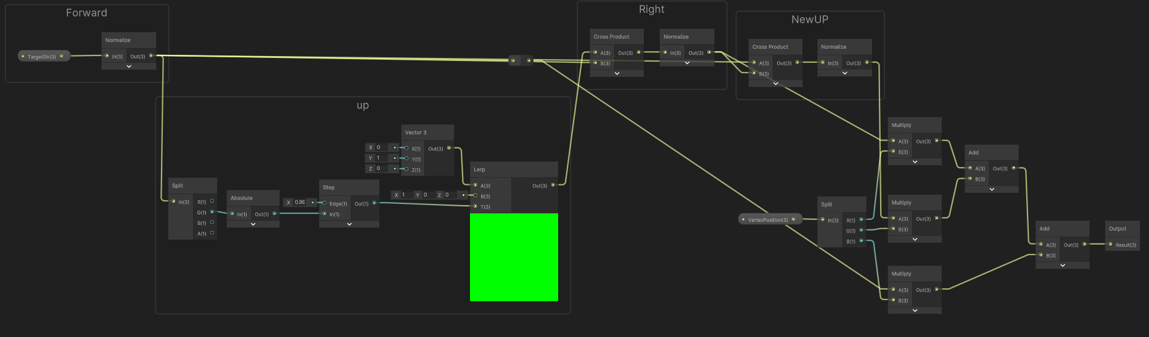Toggle chevron of the topmost Multiply node

coord(915,162)
